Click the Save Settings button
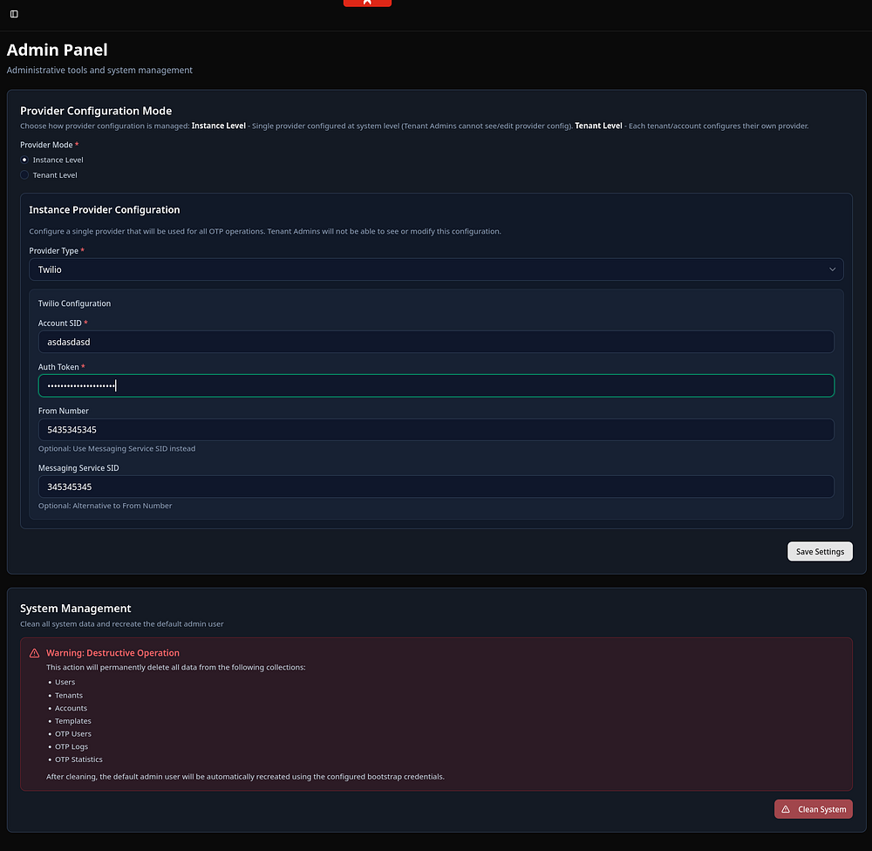Image resolution: width=872 pixels, height=851 pixels. point(820,551)
